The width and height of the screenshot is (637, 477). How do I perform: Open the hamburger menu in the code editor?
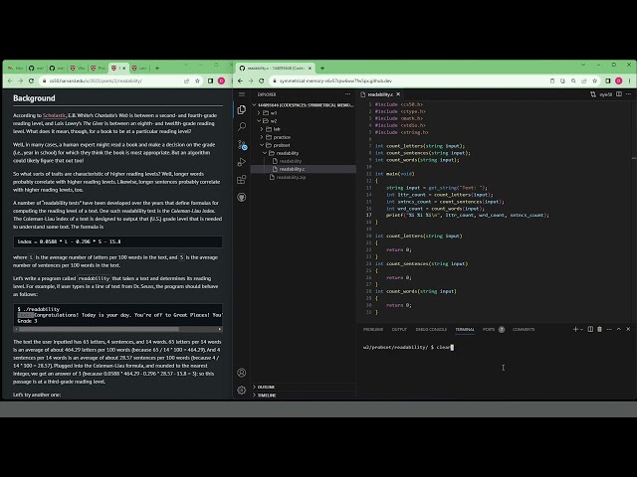[x=242, y=94]
